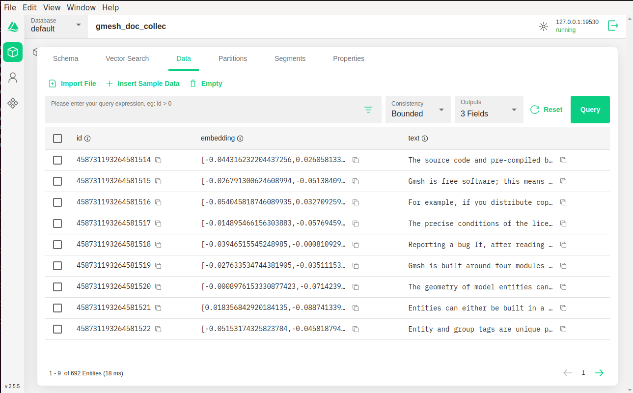Click the text cell 'Gmsh is built around four modules'
The image size is (633, 393).
point(480,266)
